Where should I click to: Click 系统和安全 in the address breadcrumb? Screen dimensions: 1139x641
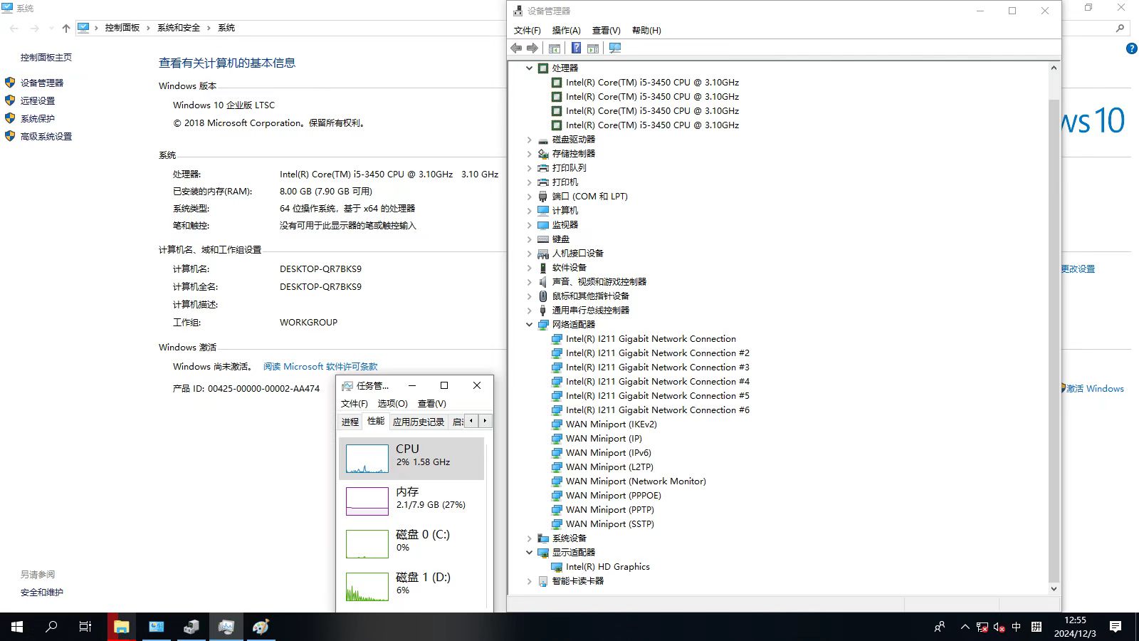(179, 28)
